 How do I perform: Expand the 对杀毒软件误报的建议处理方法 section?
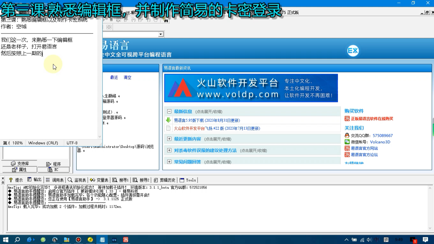[x=169, y=150]
